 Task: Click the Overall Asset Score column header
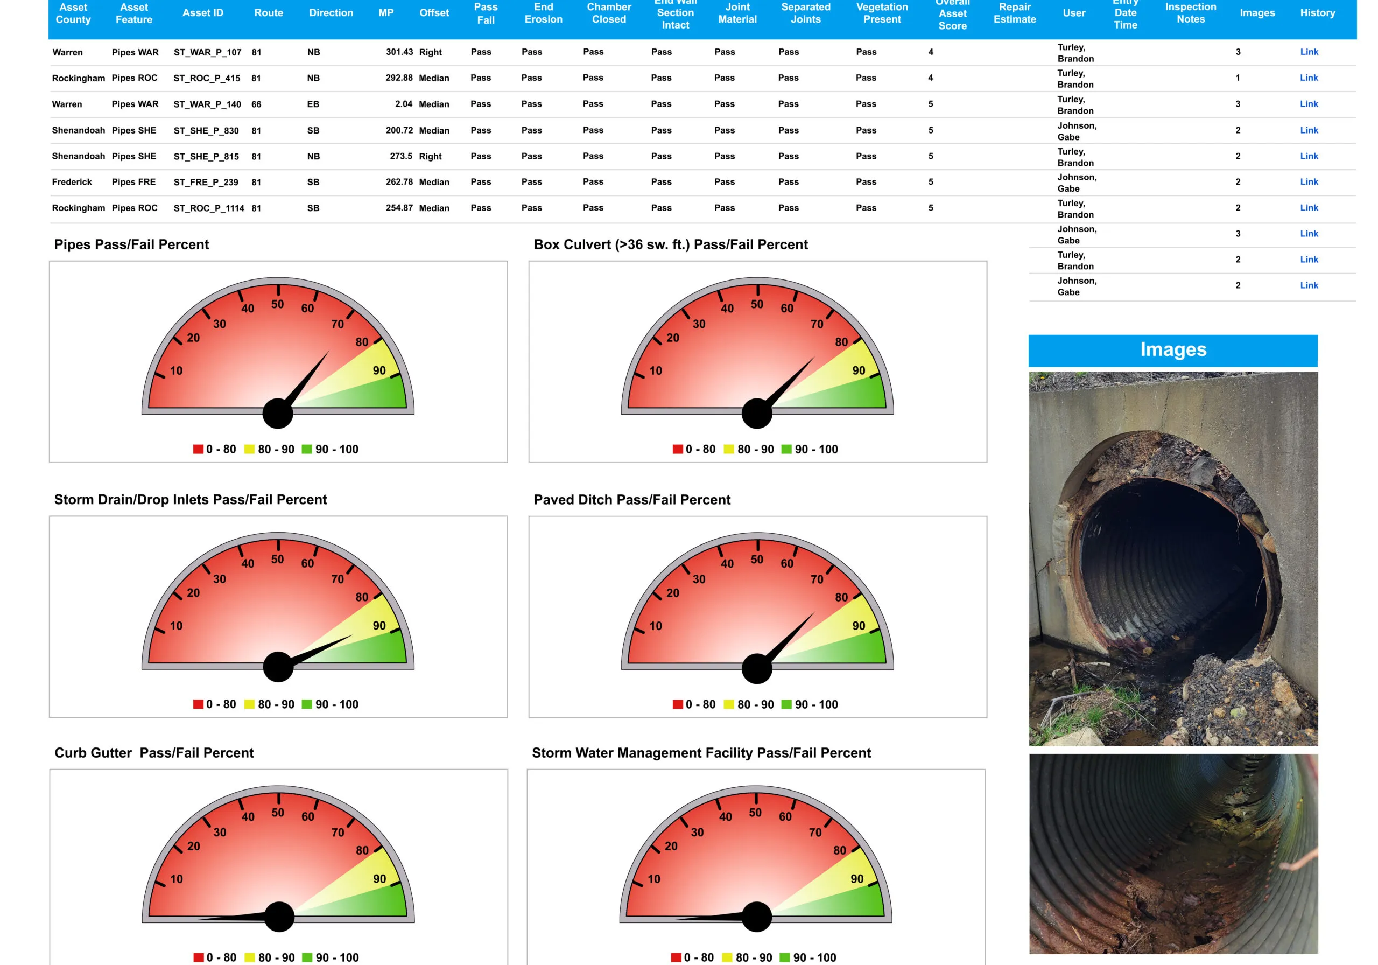tap(952, 15)
